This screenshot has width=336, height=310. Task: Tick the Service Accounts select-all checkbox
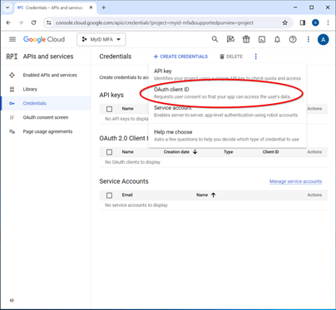(109, 195)
